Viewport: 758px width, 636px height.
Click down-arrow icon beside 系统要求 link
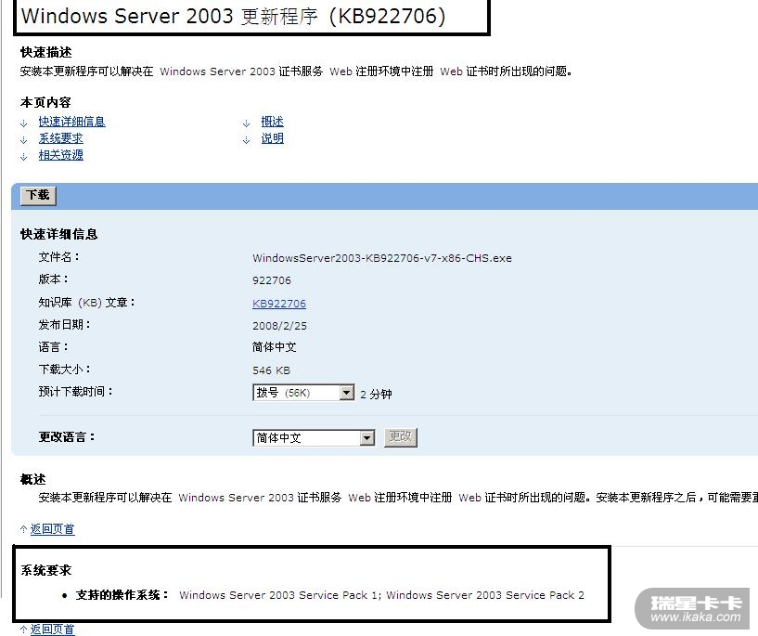click(24, 140)
